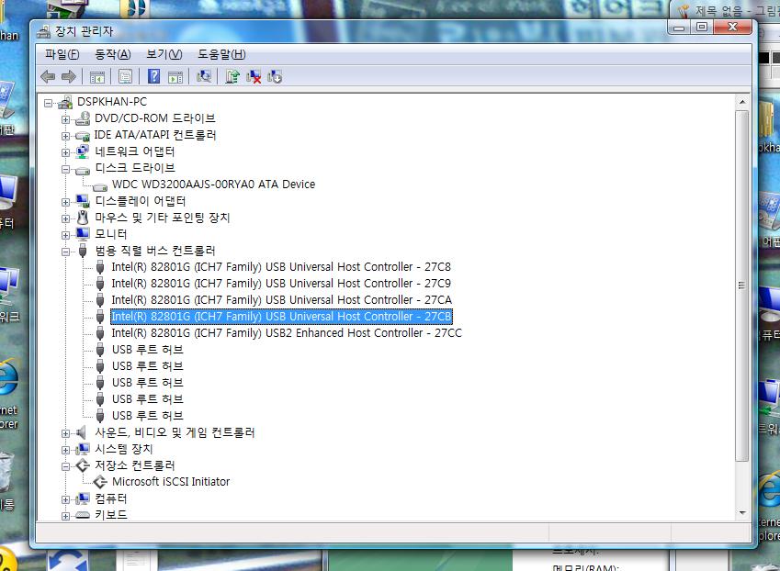This screenshot has height=571, width=780.
Task: Expand the 시스템 장치 node
Action: 65,450
